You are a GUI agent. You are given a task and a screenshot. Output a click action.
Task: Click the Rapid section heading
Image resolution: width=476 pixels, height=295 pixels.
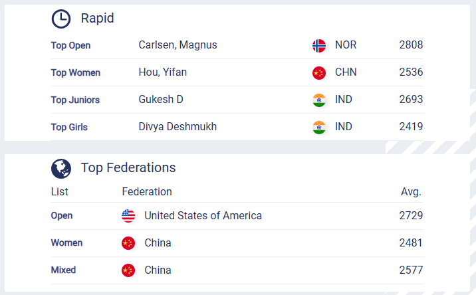97,19
